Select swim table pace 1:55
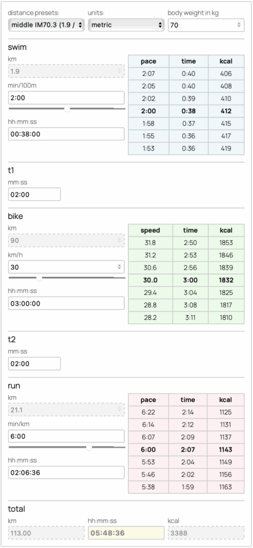253x548 pixels. [149, 136]
